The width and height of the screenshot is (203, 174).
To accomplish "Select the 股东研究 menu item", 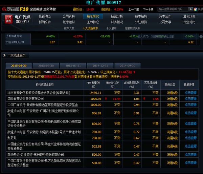I will [93, 16].
